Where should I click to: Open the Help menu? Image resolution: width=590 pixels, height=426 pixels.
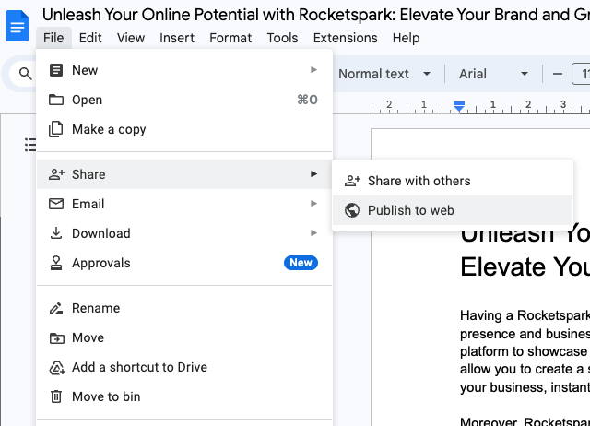[406, 38]
